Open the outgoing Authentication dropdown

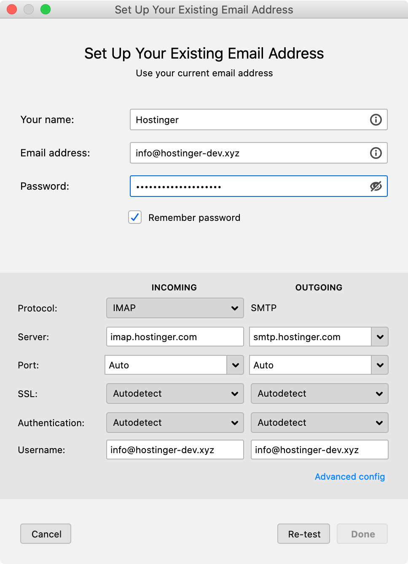(x=319, y=423)
